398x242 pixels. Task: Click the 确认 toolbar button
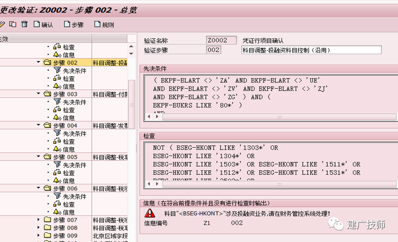point(43,24)
